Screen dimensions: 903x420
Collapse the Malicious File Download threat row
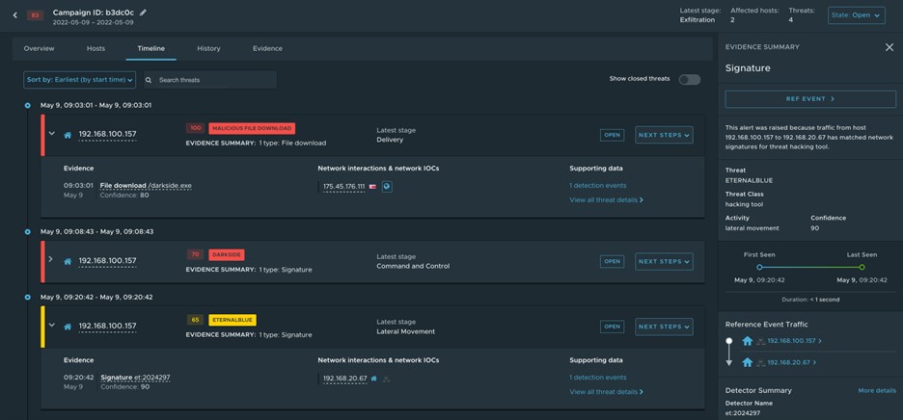[52, 134]
